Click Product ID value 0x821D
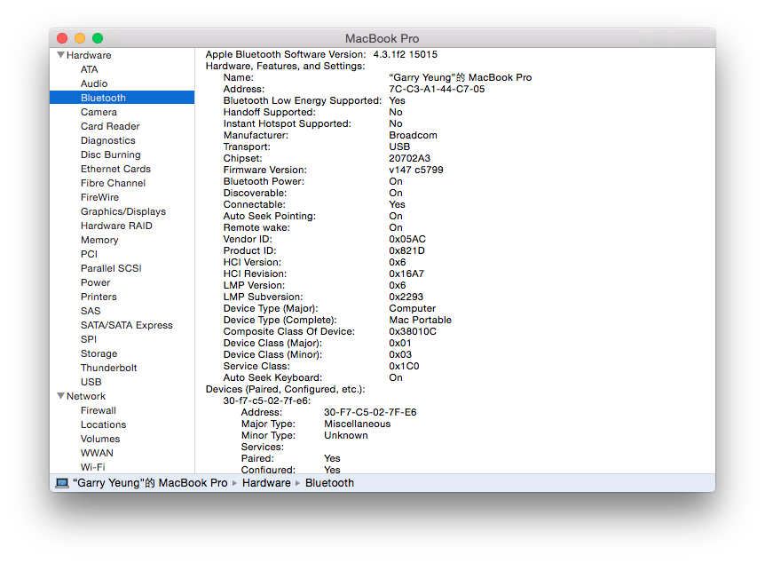 pos(406,250)
